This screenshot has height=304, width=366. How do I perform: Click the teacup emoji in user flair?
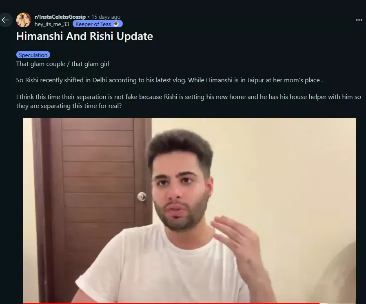tap(116, 24)
